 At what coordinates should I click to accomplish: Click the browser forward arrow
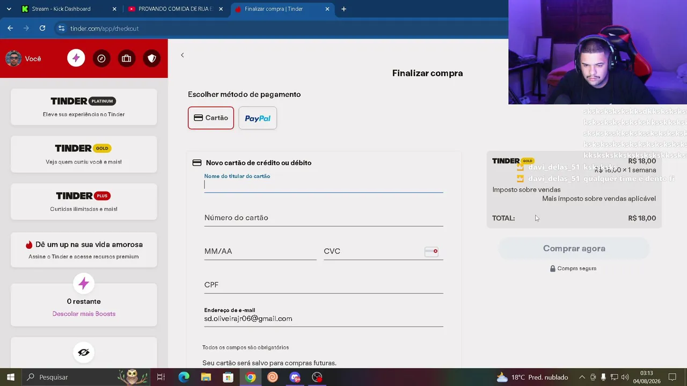26,28
